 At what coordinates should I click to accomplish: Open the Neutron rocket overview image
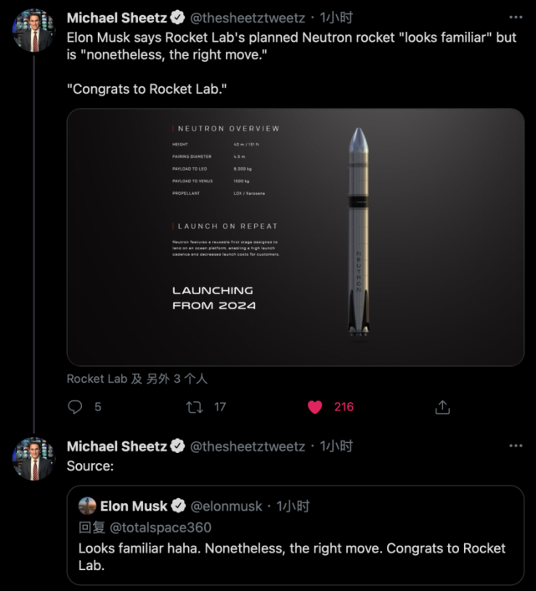[295, 237]
